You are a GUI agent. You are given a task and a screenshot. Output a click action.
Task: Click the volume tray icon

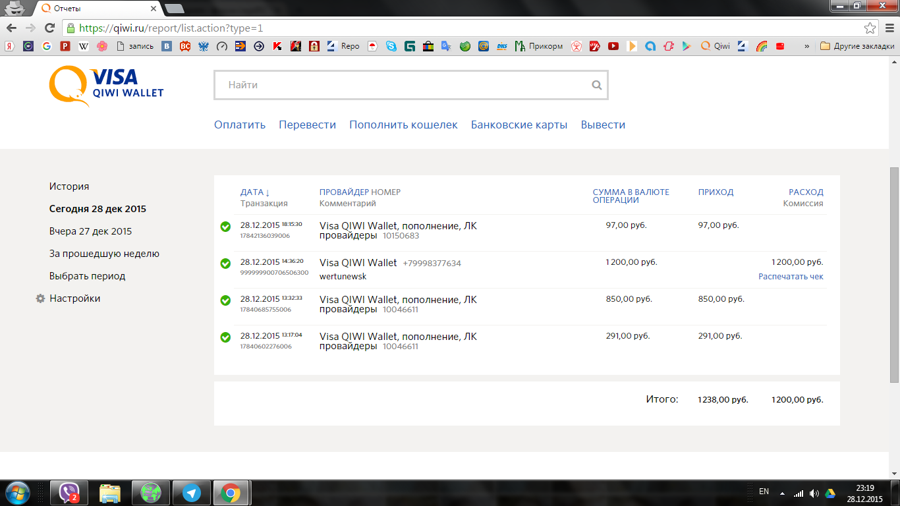point(814,493)
